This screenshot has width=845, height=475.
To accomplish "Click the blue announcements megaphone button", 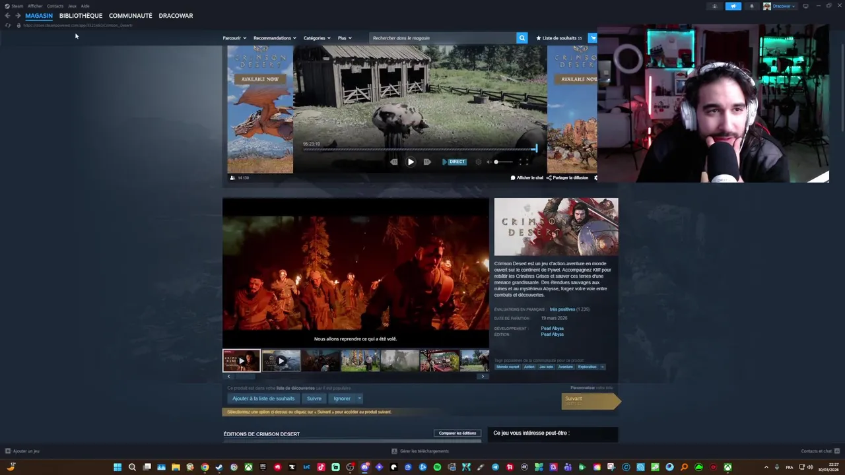I will (x=733, y=6).
